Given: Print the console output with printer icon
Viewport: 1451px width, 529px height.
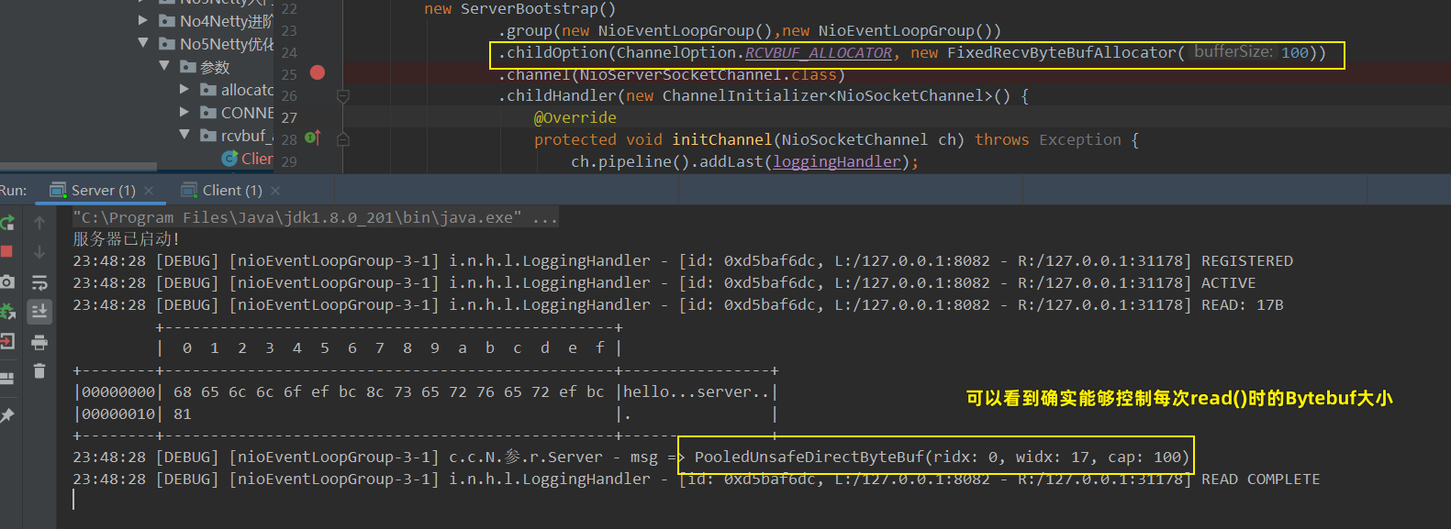Looking at the screenshot, I should point(39,342).
